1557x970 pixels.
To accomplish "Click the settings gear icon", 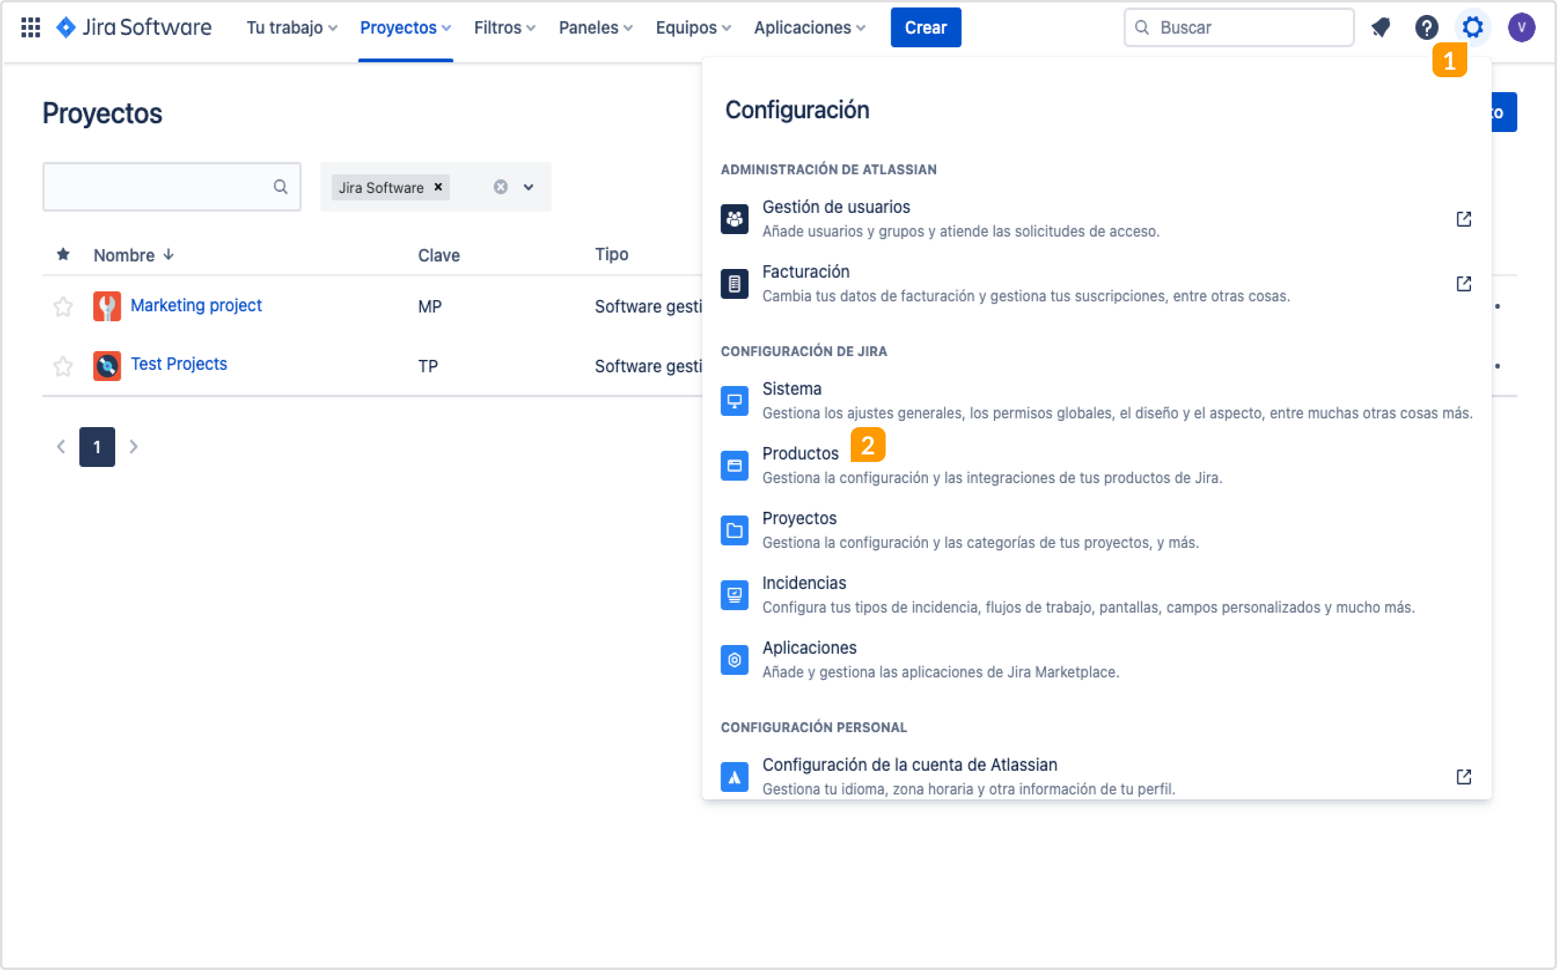I will 1472,27.
